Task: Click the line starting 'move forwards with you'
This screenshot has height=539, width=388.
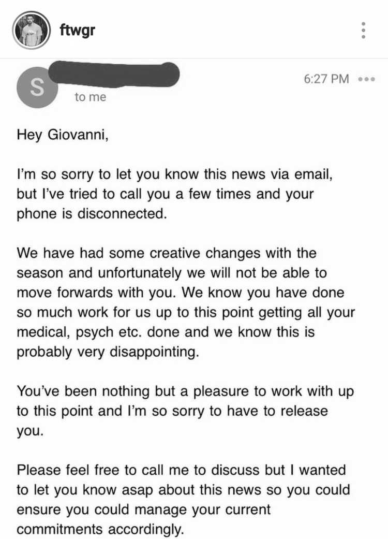Action: [181, 293]
